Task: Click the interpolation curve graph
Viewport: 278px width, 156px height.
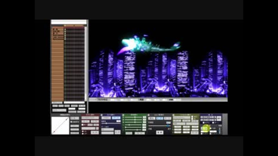Action: (x=60, y=126)
